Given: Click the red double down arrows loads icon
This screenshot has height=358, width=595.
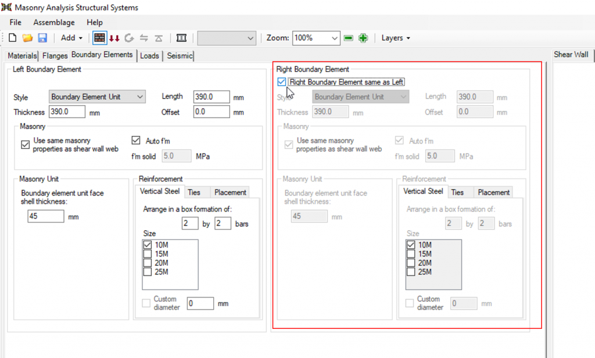Looking at the screenshot, I should click(114, 38).
